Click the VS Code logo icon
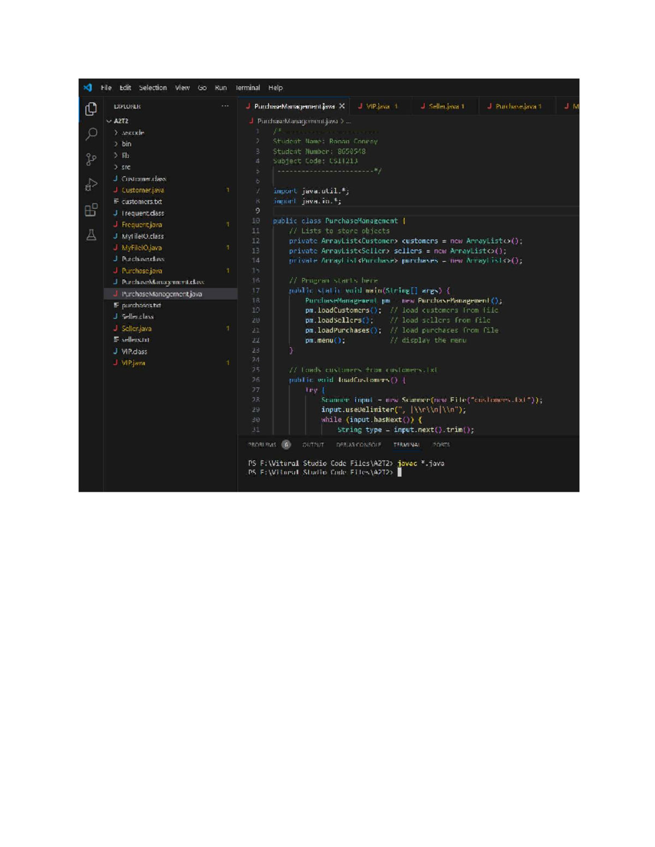The height and width of the screenshot is (847, 655). (x=88, y=87)
